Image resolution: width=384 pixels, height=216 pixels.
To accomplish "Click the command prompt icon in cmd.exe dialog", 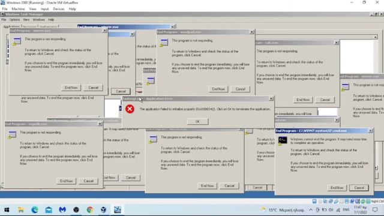I will 283,140.
